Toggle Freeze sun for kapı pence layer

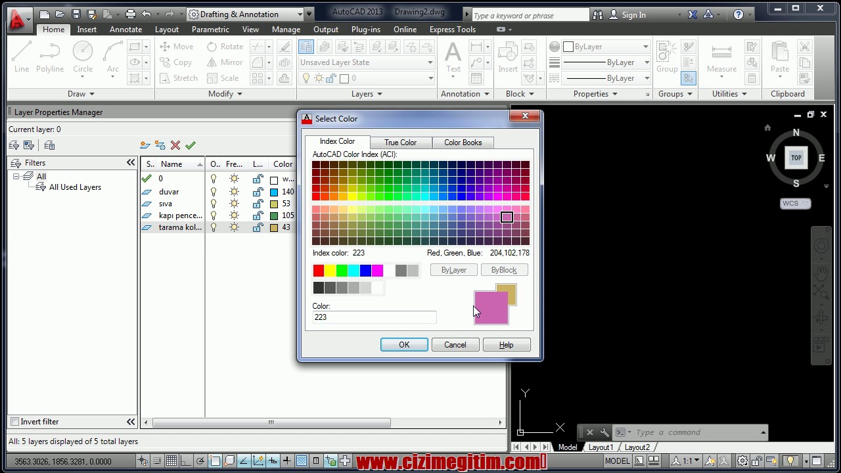click(x=234, y=215)
